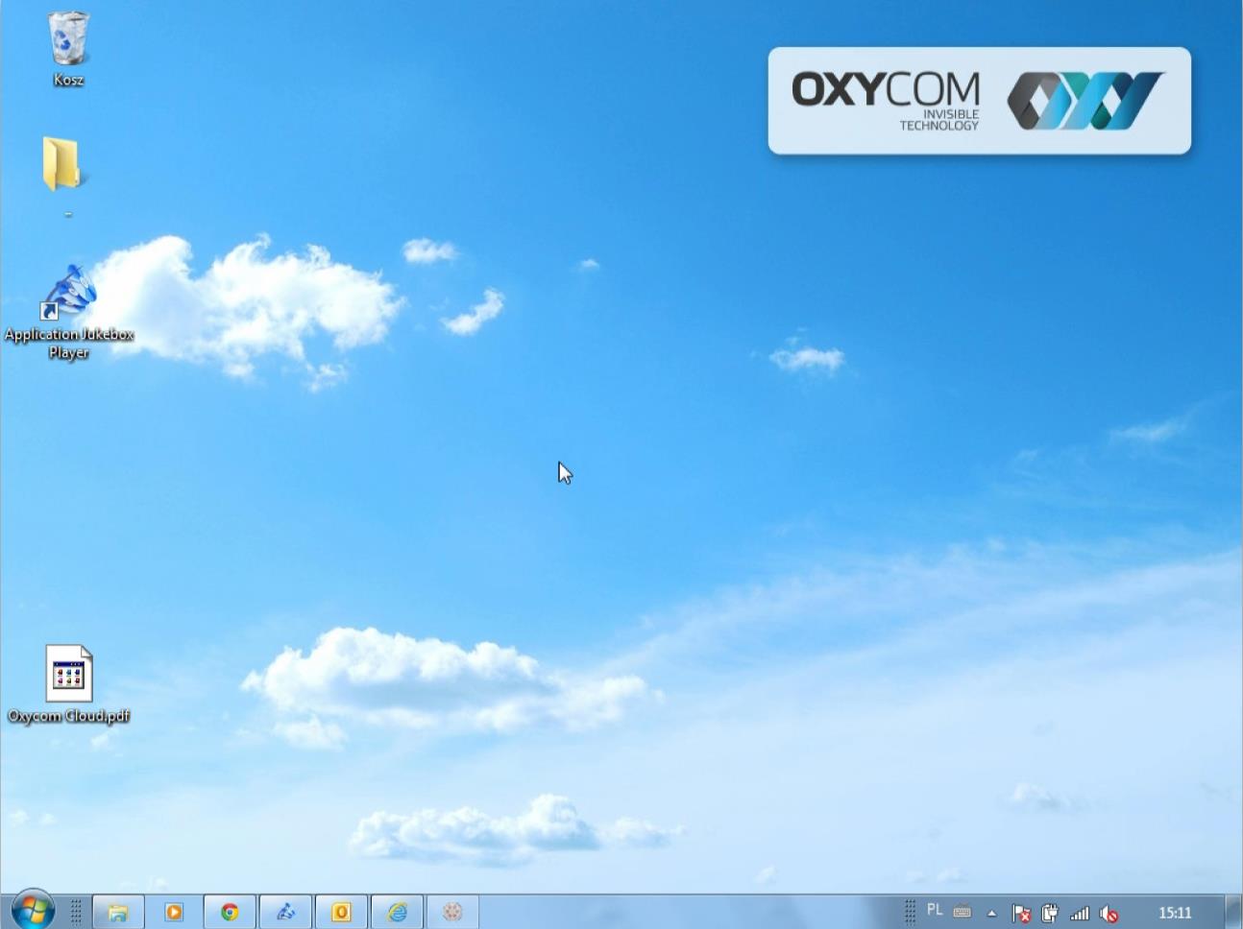Launch Windows Media Player from the taskbar
Viewport: 1243px width, 929px height.
pyautogui.click(x=174, y=912)
